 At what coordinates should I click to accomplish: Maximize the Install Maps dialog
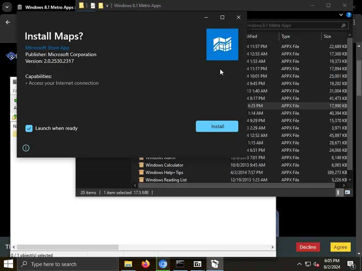[222, 17]
